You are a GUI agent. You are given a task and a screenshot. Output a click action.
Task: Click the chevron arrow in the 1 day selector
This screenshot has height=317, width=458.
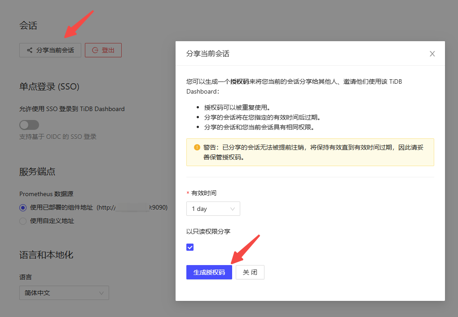tap(233, 209)
